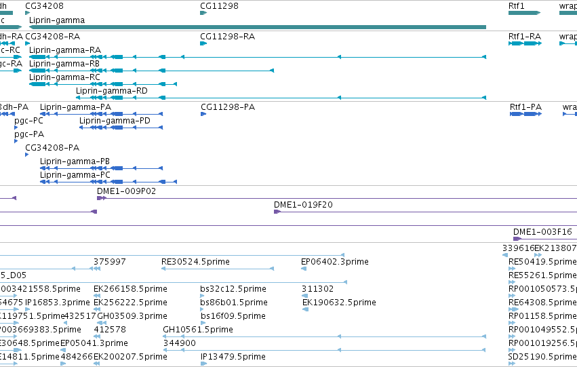Select the Liprin-gamma-RD transcript label

click(x=111, y=91)
